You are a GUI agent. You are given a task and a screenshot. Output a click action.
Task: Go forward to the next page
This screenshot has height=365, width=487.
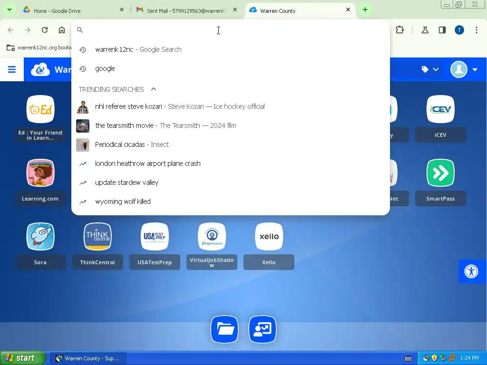point(28,30)
